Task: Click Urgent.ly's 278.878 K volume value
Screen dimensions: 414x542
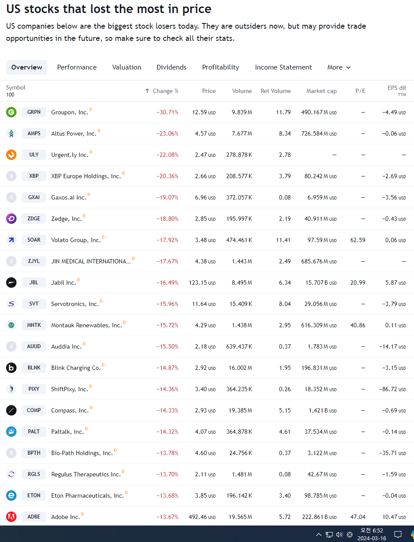Action: [239, 155]
